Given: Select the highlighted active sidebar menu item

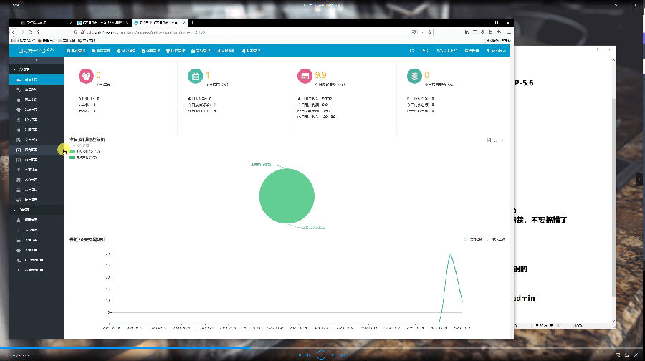Looking at the screenshot, I should pos(31,79).
